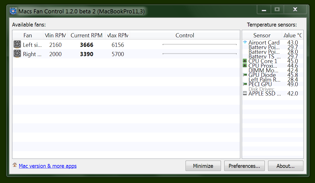Viewport: 315px width, 183px height.
Task: Select the Left side fan row name
Action: tap(32, 45)
